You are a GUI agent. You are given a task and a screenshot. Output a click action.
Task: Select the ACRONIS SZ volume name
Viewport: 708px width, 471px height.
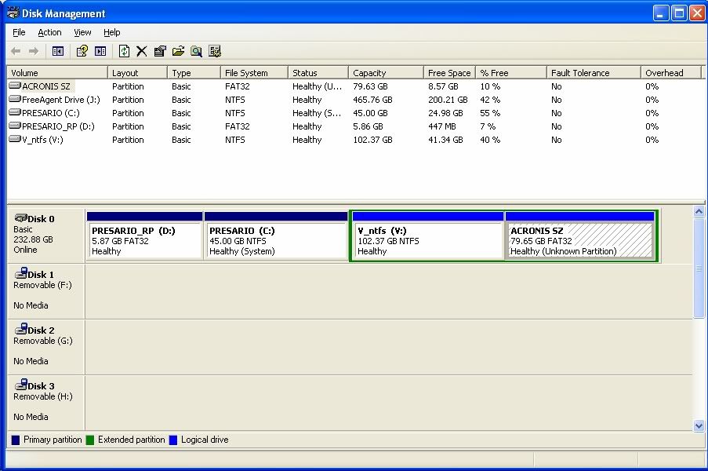46,86
